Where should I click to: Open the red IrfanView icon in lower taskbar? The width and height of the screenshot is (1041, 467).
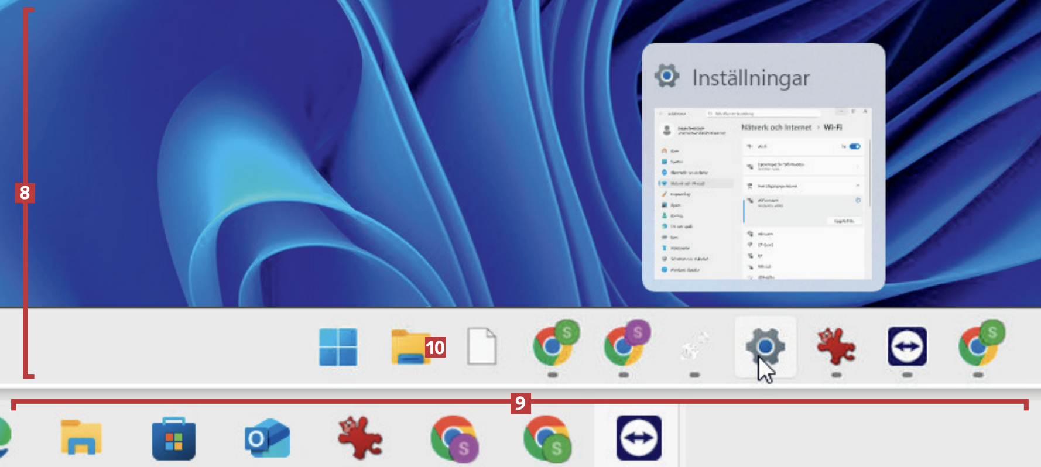[359, 438]
